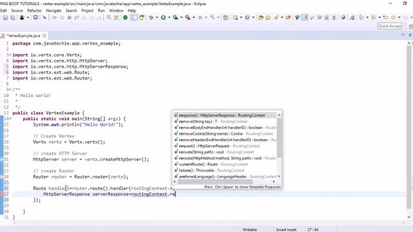This screenshot has width=413, height=232.
Task: Click the Resume debug icon
Action: [54, 17]
